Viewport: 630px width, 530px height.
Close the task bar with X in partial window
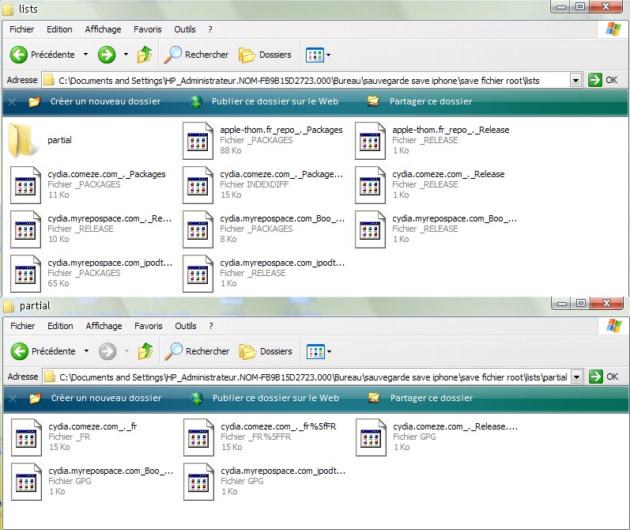click(13, 399)
